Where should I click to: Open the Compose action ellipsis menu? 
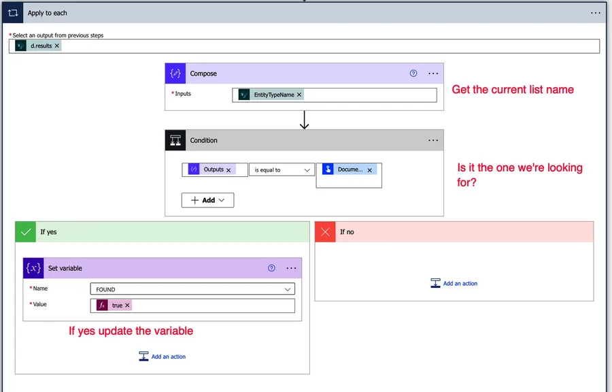(x=433, y=73)
